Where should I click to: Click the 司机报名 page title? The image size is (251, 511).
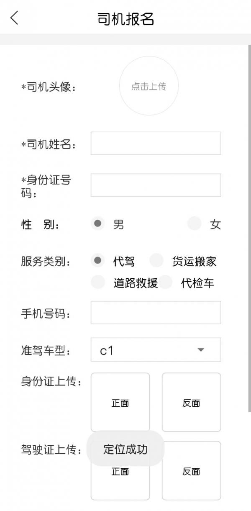tap(125, 19)
